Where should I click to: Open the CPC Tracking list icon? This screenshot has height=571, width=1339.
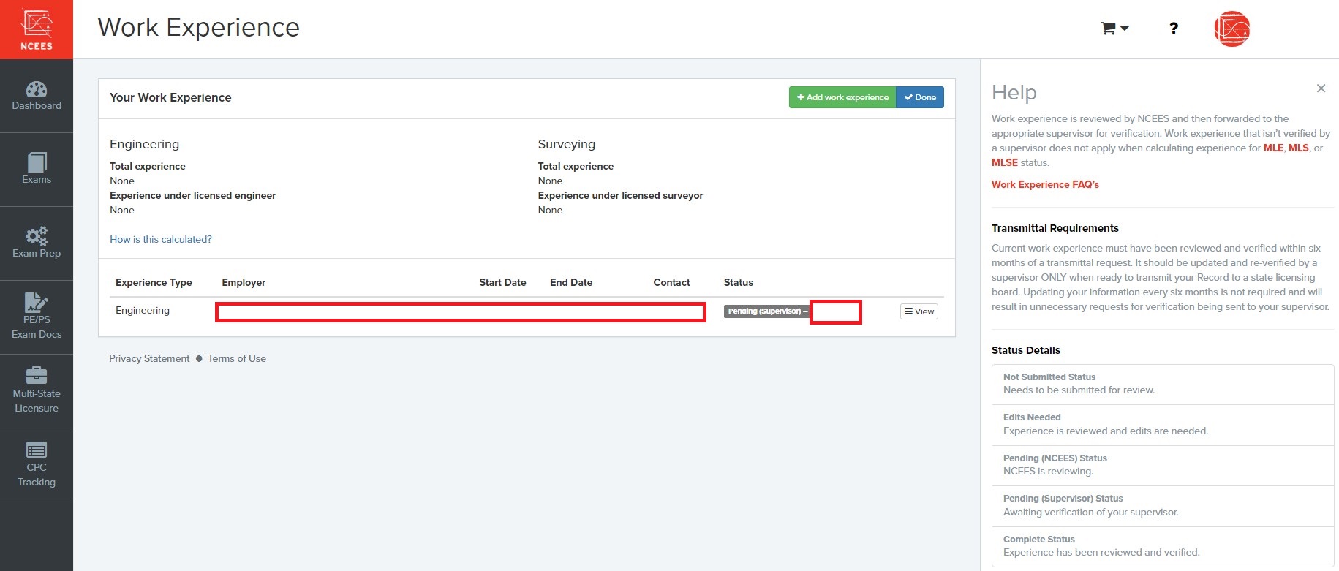(37, 449)
